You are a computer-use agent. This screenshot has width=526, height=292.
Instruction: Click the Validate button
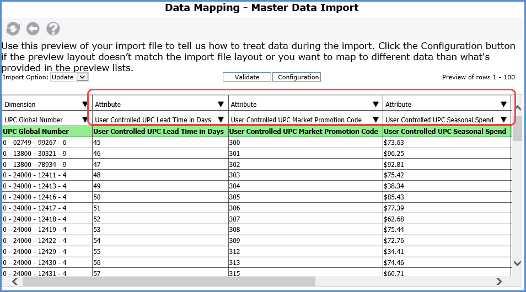(247, 77)
